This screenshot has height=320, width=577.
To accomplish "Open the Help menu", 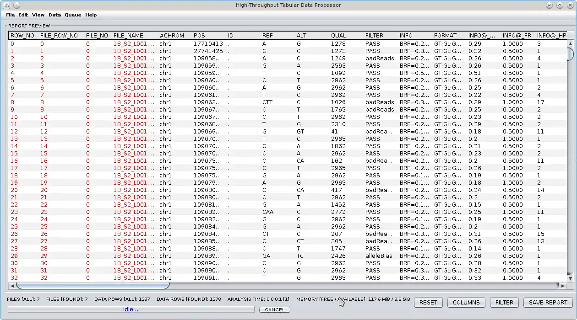I will click(x=91, y=15).
